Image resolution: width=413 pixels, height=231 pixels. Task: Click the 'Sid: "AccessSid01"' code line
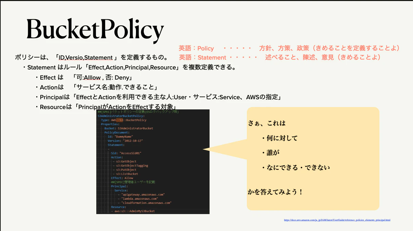coord(126,153)
